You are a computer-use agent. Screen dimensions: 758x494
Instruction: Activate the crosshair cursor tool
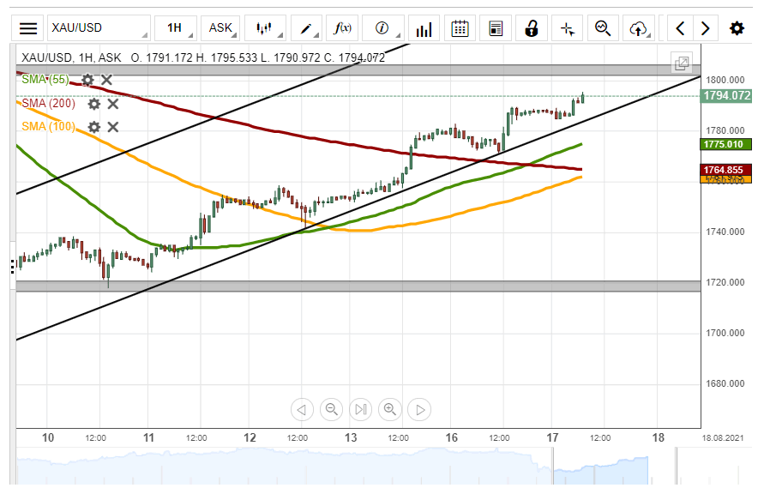(x=567, y=28)
